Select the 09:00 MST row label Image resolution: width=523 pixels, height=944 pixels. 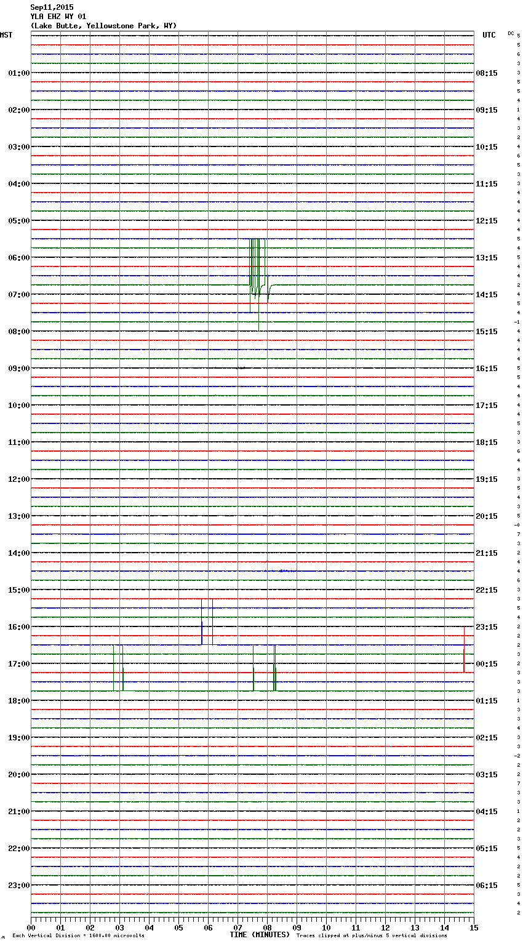[x=18, y=368]
